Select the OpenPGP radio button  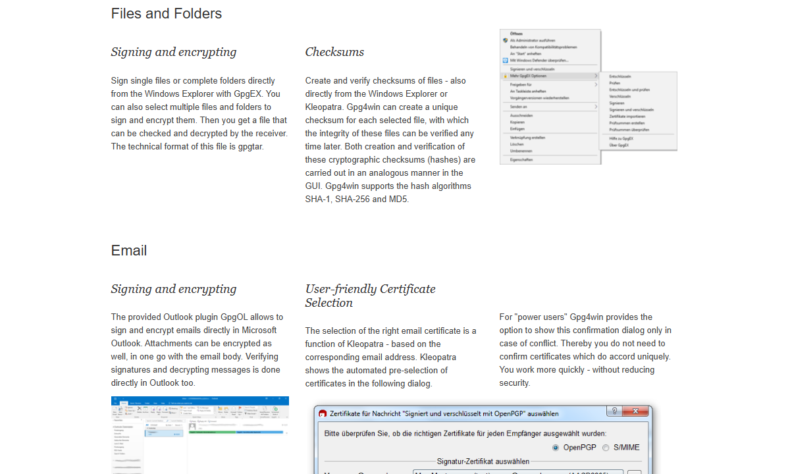[555, 447]
